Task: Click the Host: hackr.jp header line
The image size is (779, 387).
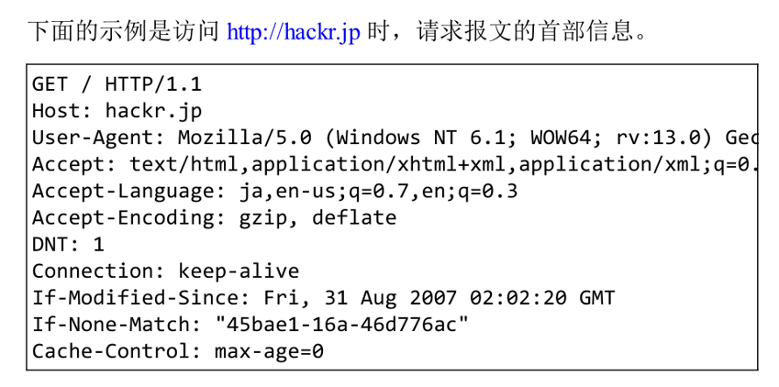Action: tap(117, 111)
